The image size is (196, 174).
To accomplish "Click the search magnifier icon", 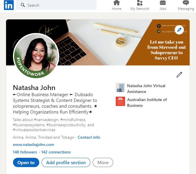I will 23,5.
